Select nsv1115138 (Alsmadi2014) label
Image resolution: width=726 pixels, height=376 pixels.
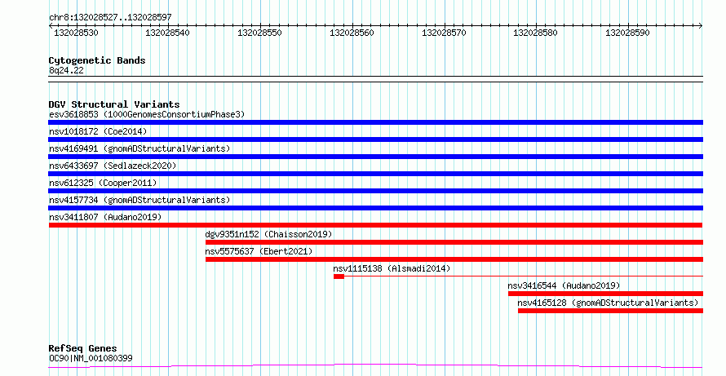coord(392,268)
